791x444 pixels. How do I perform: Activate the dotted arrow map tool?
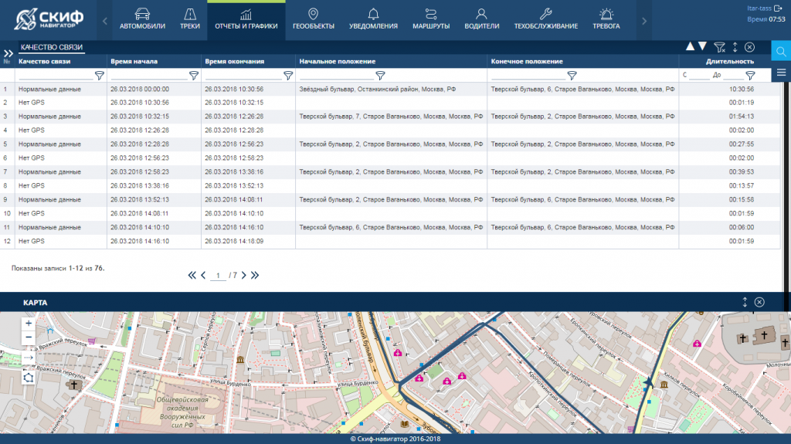29,358
